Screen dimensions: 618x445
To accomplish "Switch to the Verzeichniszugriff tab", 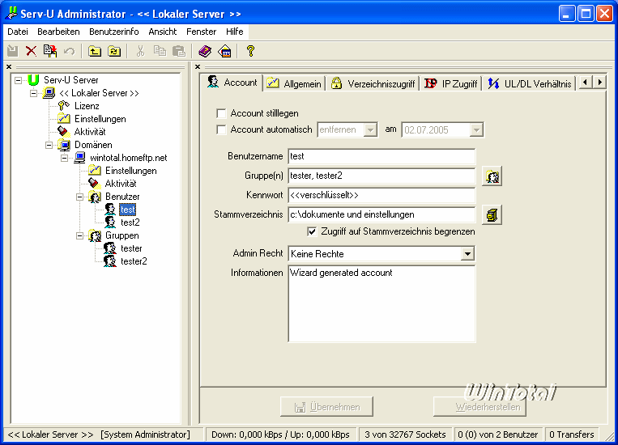I will click(x=373, y=83).
